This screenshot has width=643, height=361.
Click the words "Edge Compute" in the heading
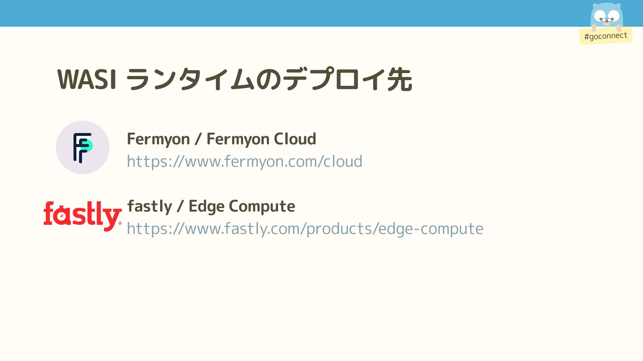tap(242, 206)
